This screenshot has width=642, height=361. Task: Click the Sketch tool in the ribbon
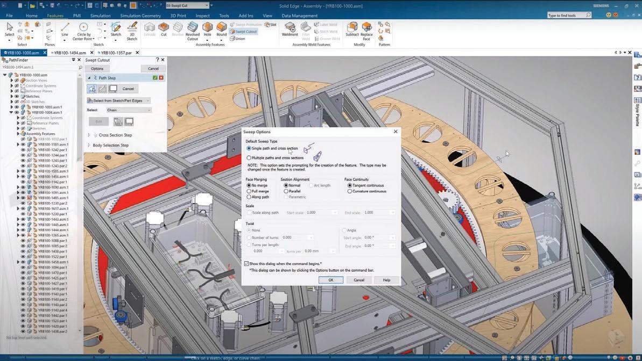pyautogui.click(x=116, y=30)
